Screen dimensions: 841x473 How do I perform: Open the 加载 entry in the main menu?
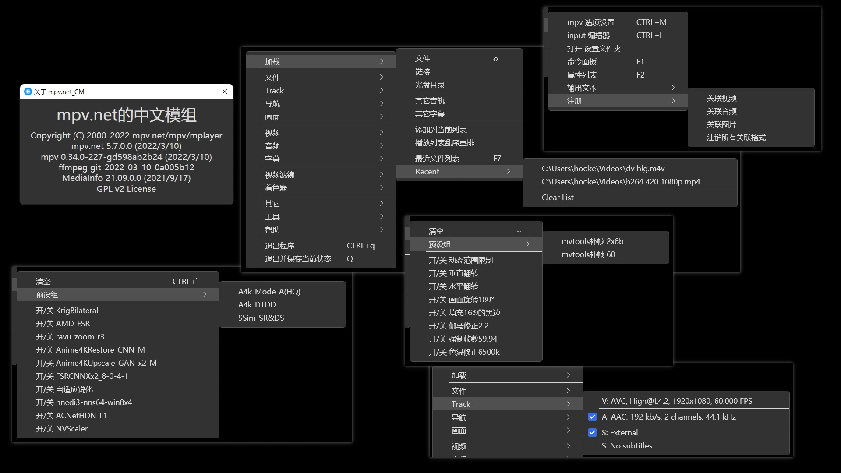click(321, 62)
